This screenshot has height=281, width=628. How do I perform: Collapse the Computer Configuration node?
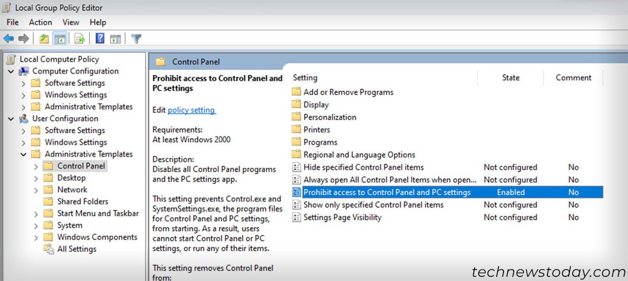11,71
